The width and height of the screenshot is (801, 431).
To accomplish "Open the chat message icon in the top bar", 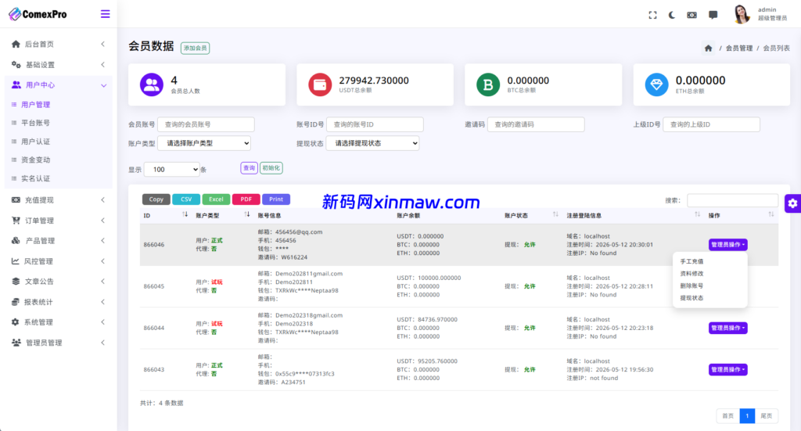I will click(x=713, y=16).
